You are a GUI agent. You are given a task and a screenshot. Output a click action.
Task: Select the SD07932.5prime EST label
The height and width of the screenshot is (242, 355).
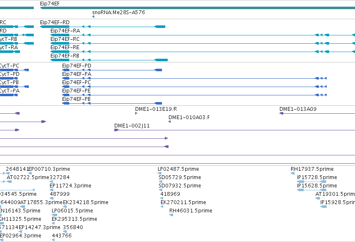(180, 186)
